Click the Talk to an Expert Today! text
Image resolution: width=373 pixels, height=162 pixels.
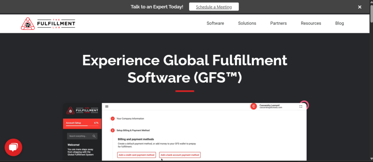(x=157, y=7)
